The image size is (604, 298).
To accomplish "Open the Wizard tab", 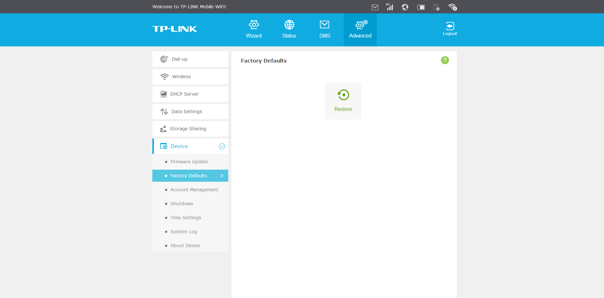I will [x=254, y=29].
